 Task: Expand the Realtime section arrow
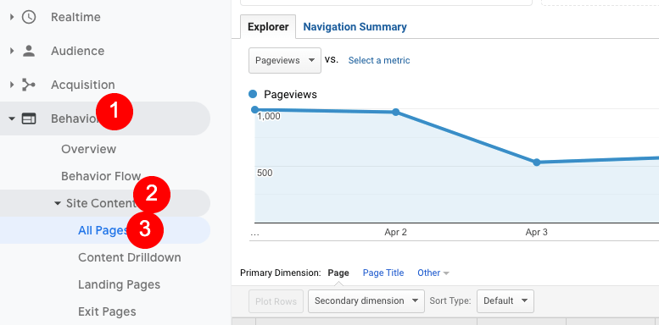pyautogui.click(x=12, y=17)
